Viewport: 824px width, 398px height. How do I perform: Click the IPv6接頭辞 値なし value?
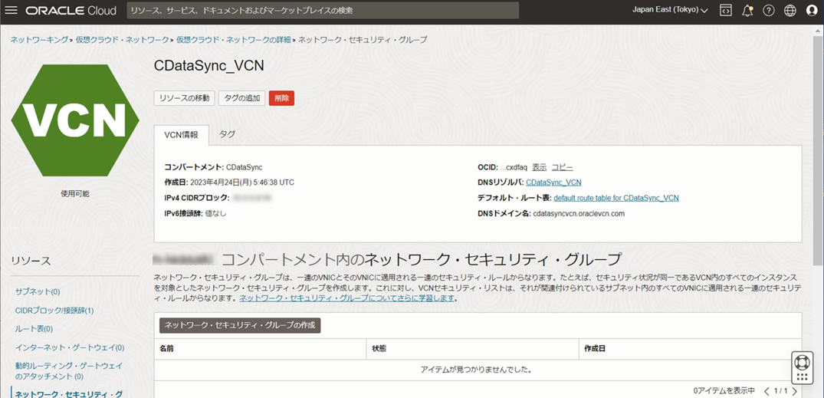point(216,213)
